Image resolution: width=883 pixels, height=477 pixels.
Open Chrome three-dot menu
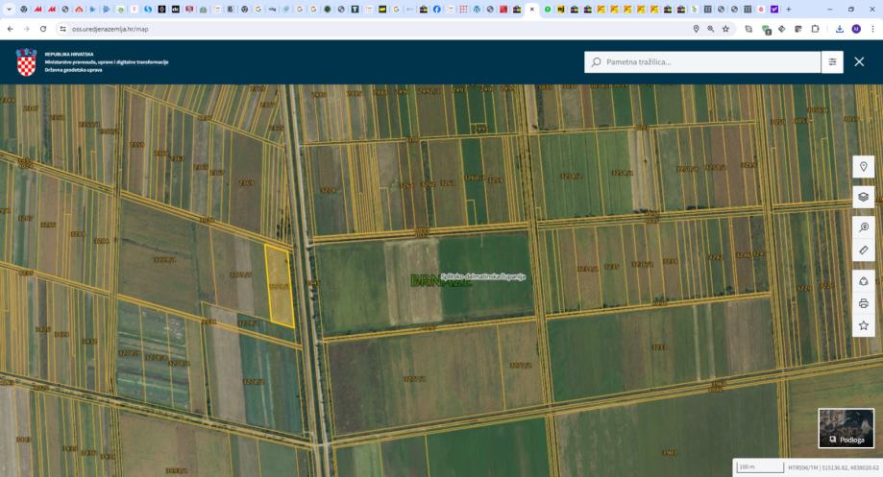coord(871,29)
